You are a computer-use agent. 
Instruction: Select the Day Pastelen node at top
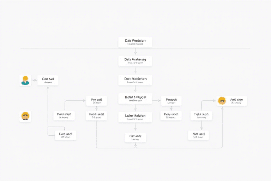click(135, 42)
